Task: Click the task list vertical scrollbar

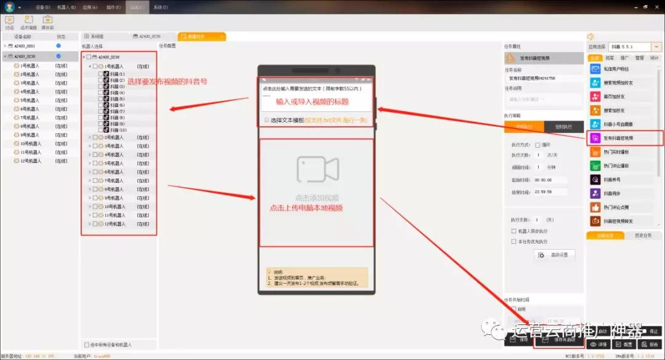Action: click(659, 123)
